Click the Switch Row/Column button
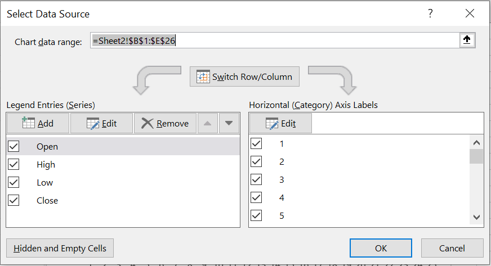 (244, 76)
